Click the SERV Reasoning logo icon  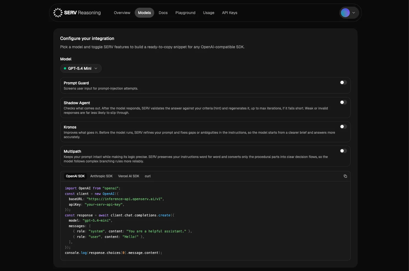[x=58, y=13]
